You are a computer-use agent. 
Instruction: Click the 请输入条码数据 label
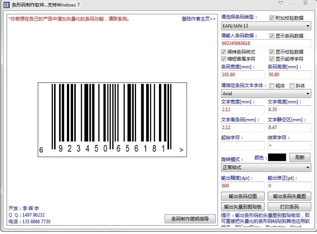pyautogui.click(x=239, y=36)
